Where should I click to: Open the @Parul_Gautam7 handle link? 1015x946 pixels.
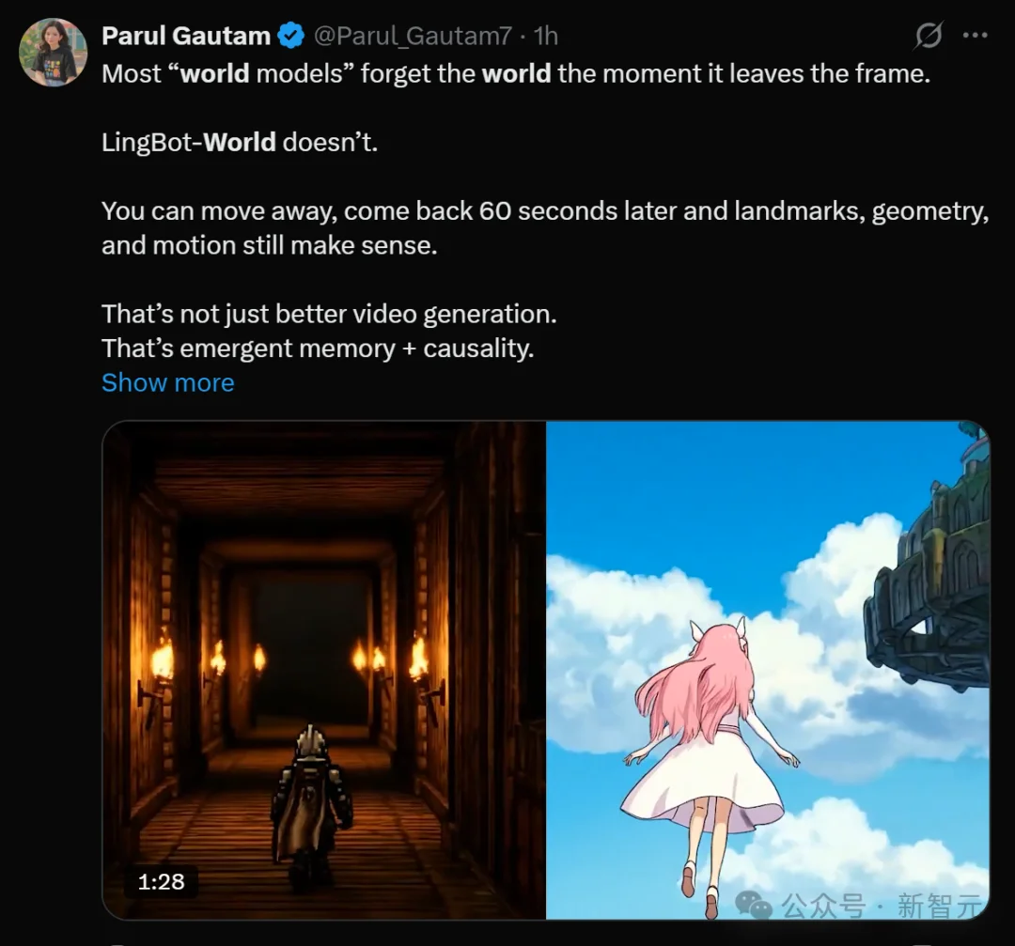pos(413,37)
